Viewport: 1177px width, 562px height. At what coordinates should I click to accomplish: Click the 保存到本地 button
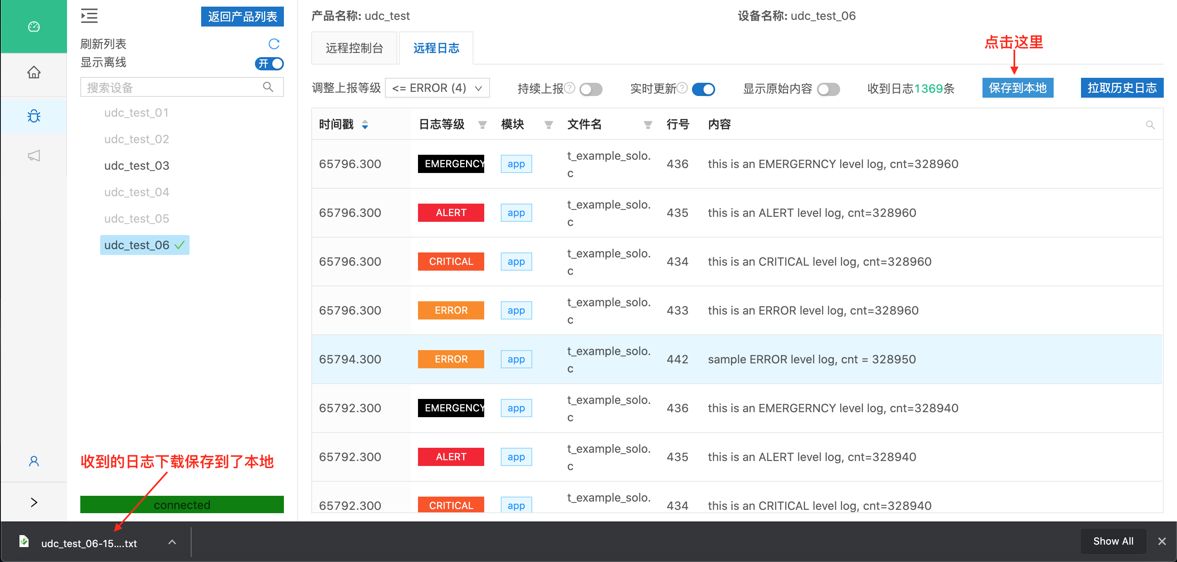point(1018,88)
